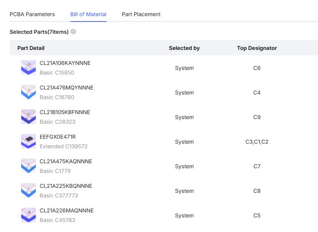Select the C3,C1,C2 designator cell
The height and width of the screenshot is (232, 318).
coord(257,142)
